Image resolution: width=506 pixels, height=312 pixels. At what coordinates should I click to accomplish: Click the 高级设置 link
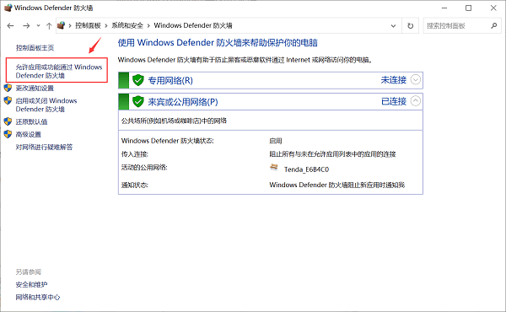click(29, 134)
